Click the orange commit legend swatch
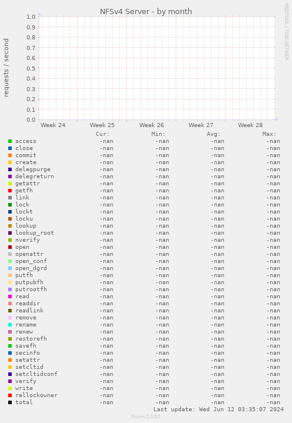This screenshot has height=423, width=292. (10, 155)
